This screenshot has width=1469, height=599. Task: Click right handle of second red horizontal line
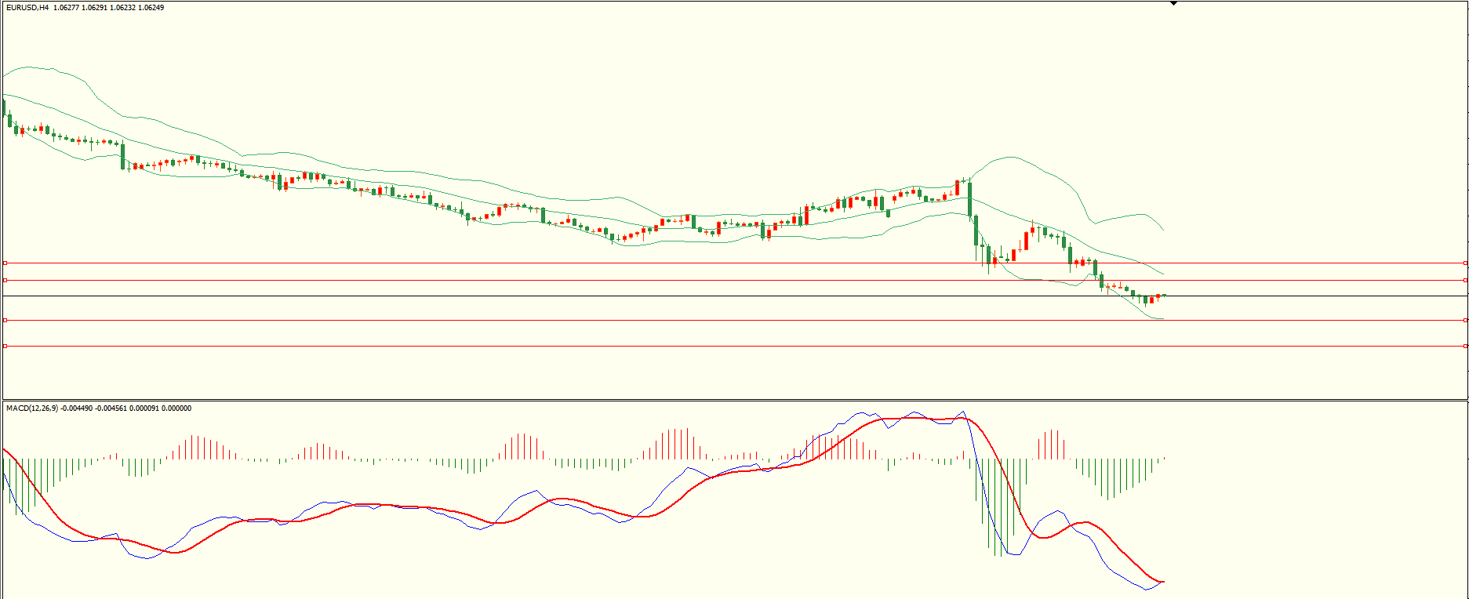click(x=1465, y=280)
